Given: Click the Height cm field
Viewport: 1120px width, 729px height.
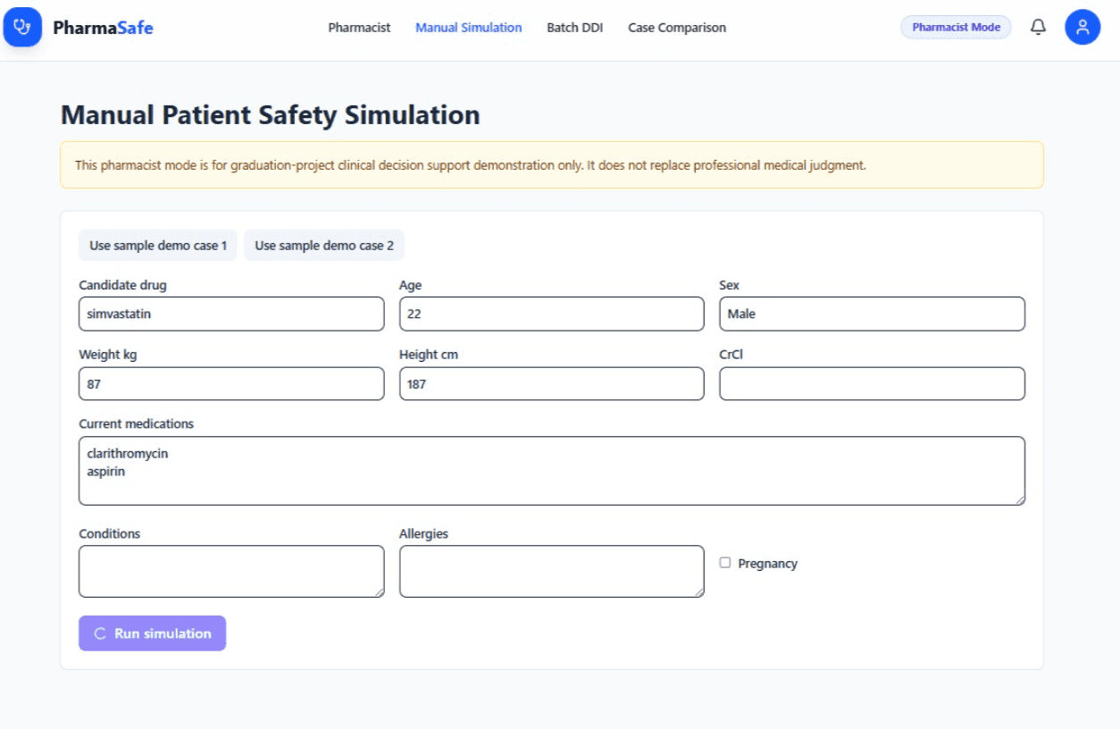Looking at the screenshot, I should 552,383.
